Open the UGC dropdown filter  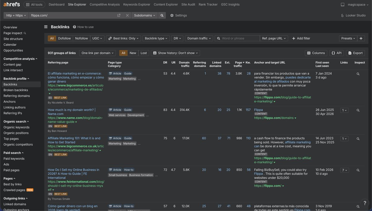coord(97,38)
